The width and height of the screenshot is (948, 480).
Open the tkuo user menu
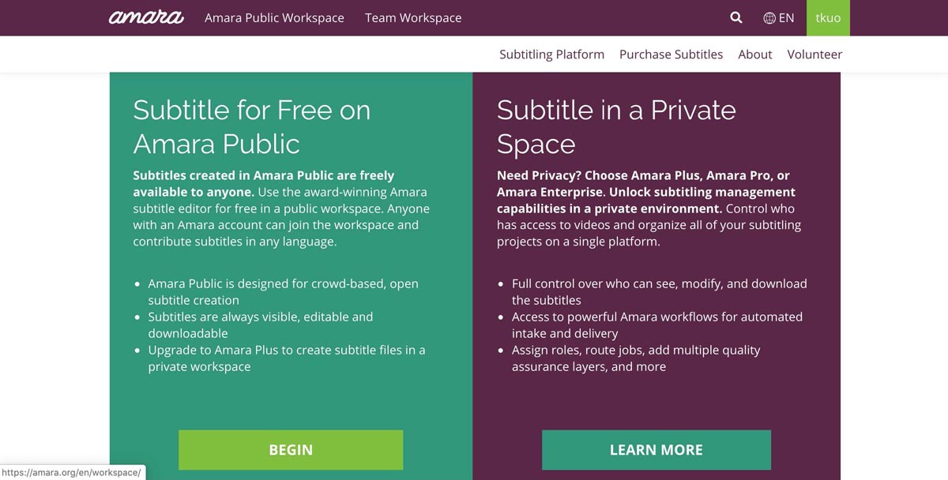(x=828, y=17)
